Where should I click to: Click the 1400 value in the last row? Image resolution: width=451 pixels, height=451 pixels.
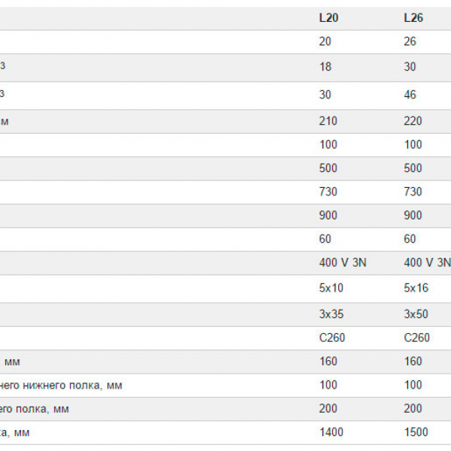point(331,432)
